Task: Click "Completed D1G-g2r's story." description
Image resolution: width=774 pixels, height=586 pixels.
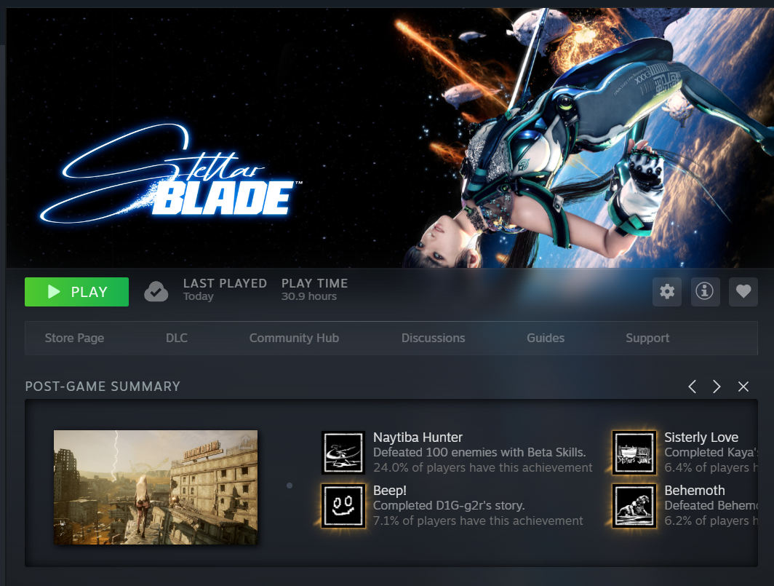Action: [449, 505]
